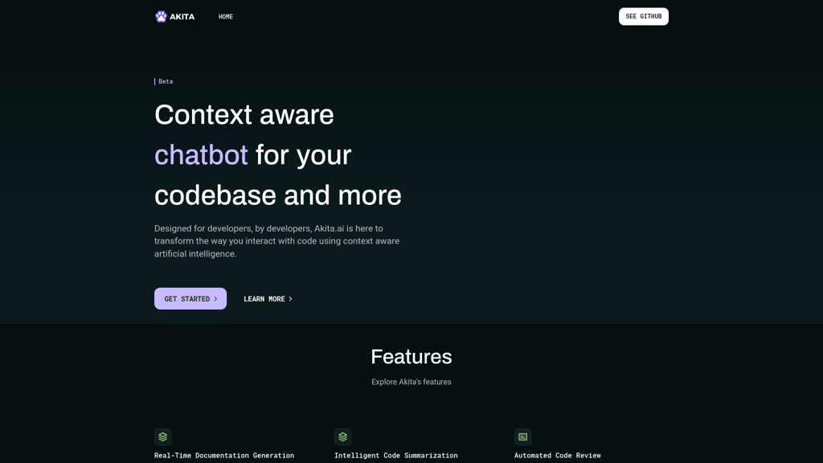
Task: Click the Automated Code Review terminal icon
Action: [522, 436]
